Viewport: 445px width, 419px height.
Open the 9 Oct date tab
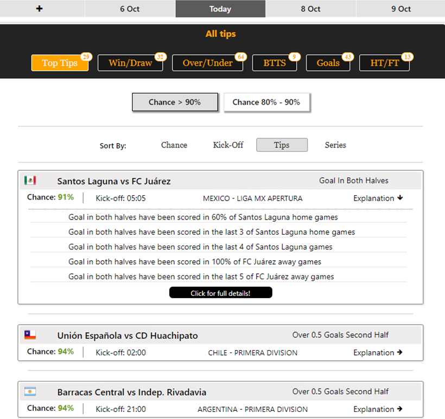pyautogui.click(x=400, y=9)
